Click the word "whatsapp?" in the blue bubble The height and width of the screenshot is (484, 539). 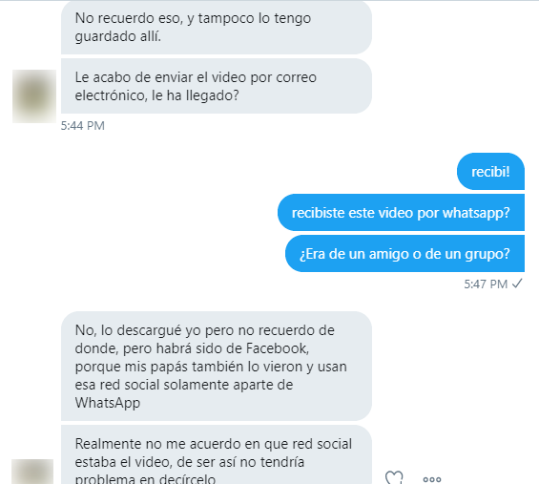476,213
